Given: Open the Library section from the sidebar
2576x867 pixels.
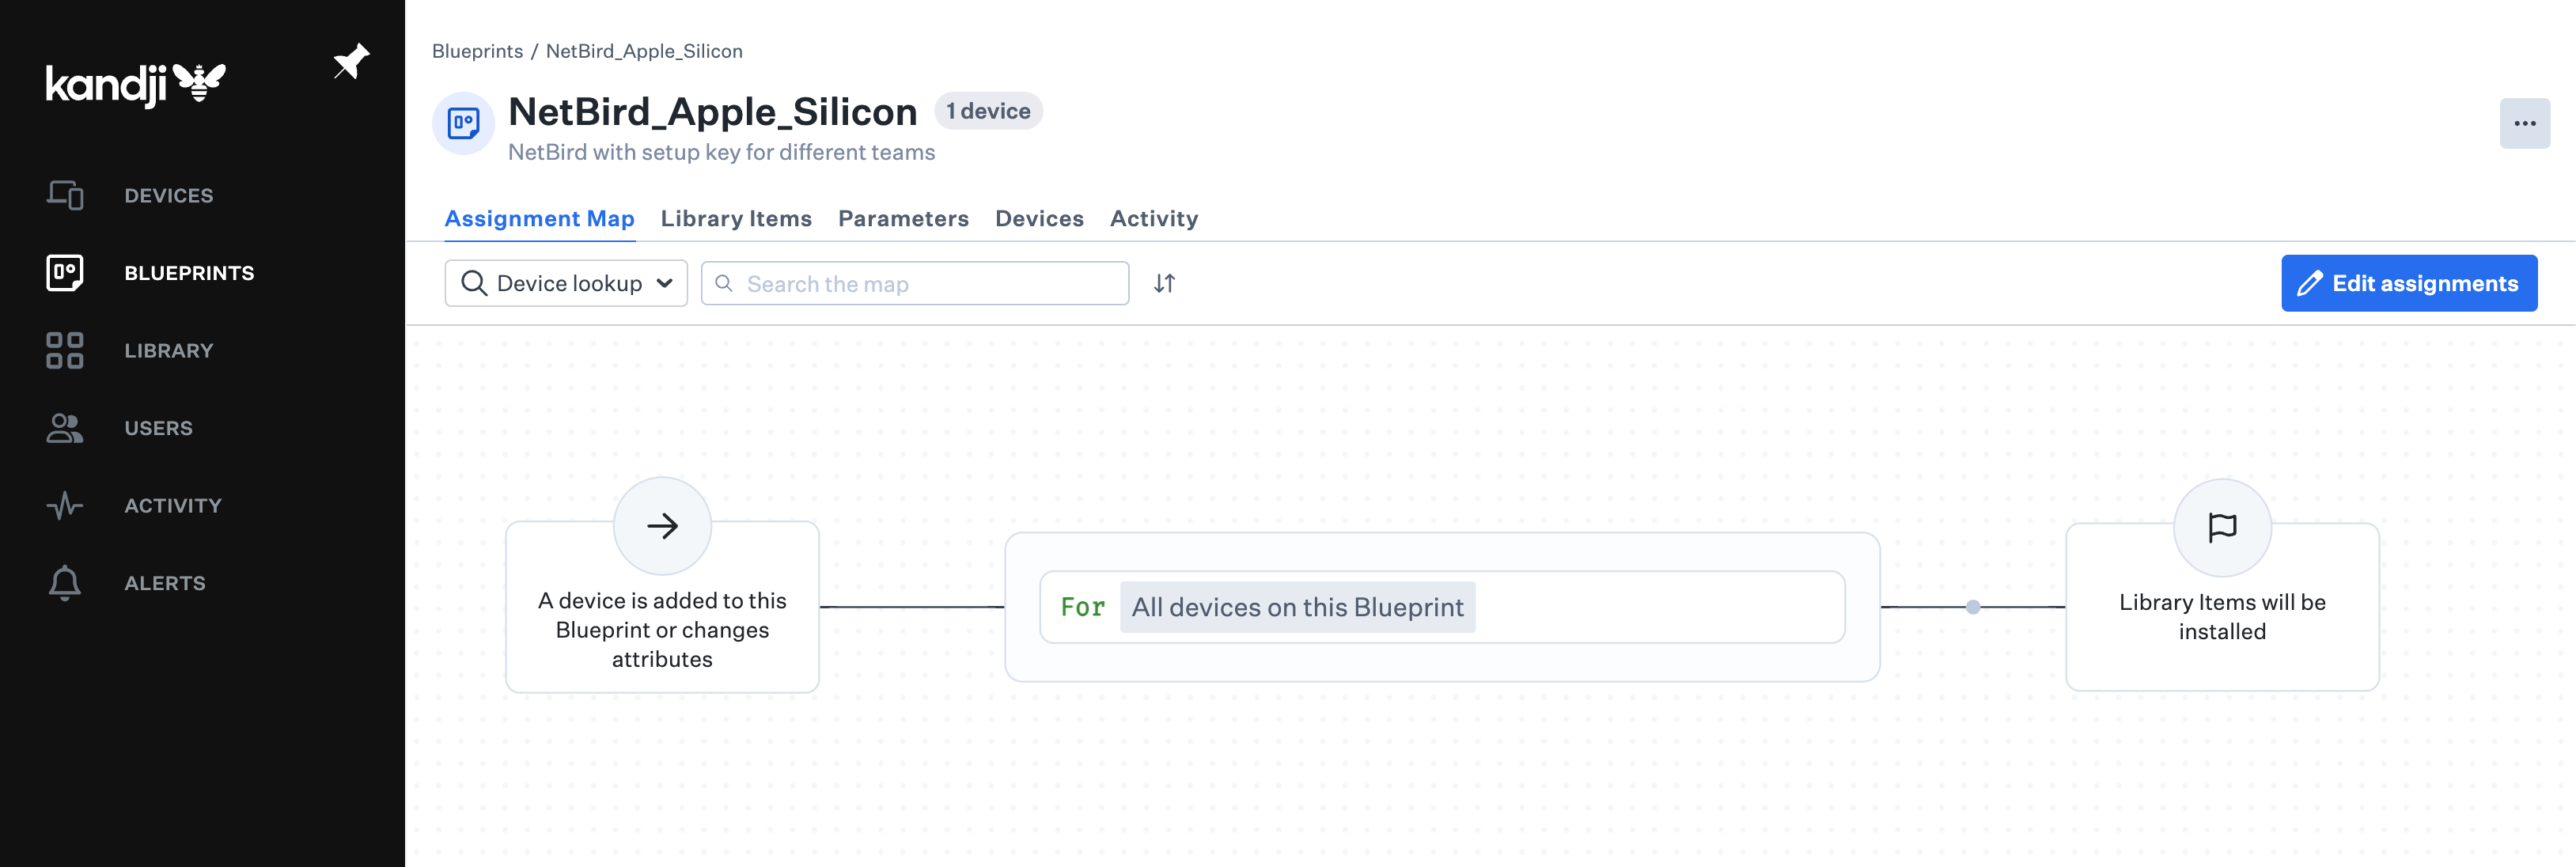Looking at the screenshot, I should tap(65, 350).
